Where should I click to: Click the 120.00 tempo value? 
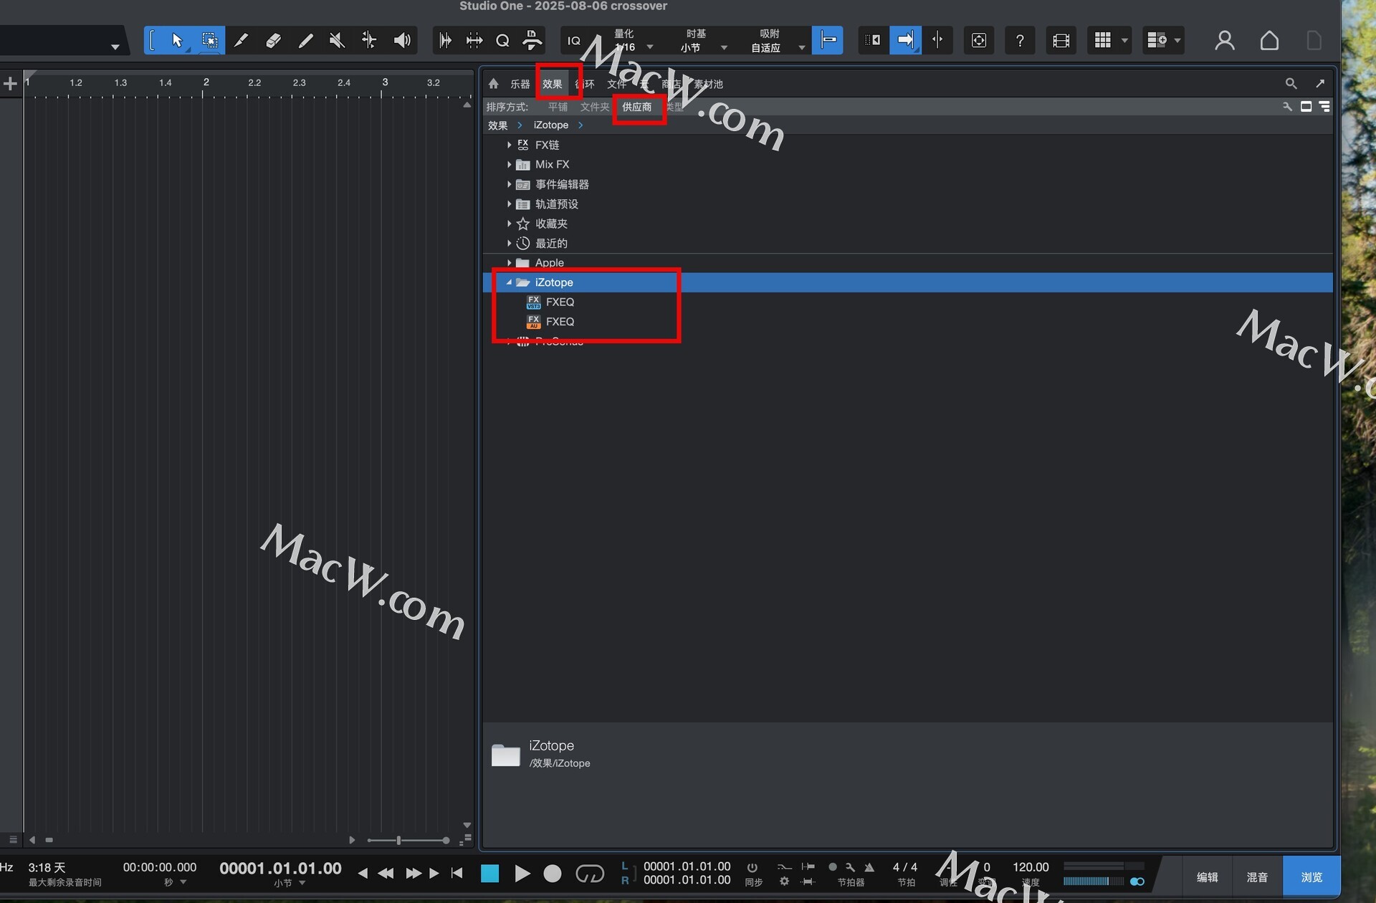(1031, 867)
